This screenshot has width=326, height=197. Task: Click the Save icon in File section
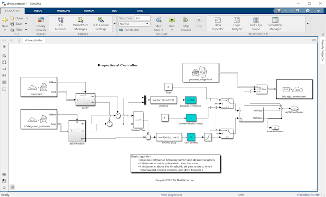coord(12,24)
